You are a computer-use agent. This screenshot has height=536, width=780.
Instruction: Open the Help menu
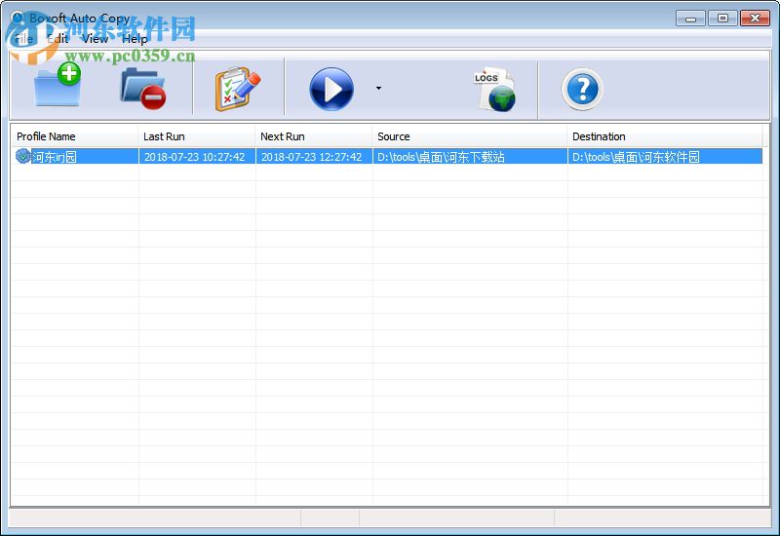coord(135,39)
